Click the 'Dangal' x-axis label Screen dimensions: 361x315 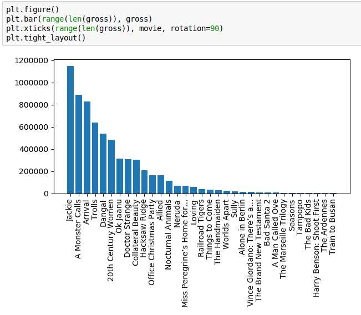(x=103, y=214)
